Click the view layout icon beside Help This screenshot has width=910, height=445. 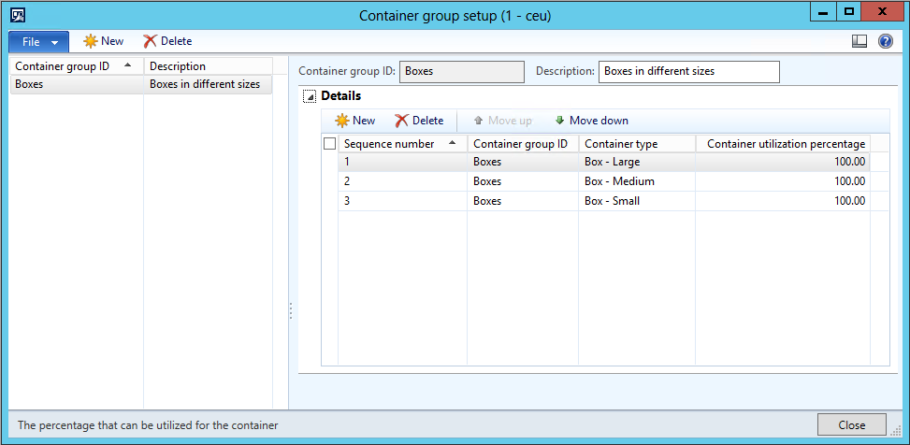point(859,41)
